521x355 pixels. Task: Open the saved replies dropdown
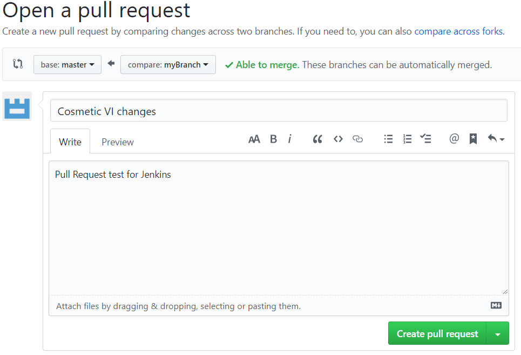tap(496, 139)
